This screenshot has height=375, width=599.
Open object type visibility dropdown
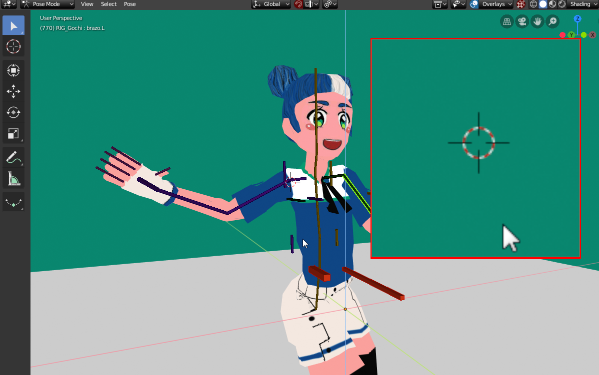[458, 4]
